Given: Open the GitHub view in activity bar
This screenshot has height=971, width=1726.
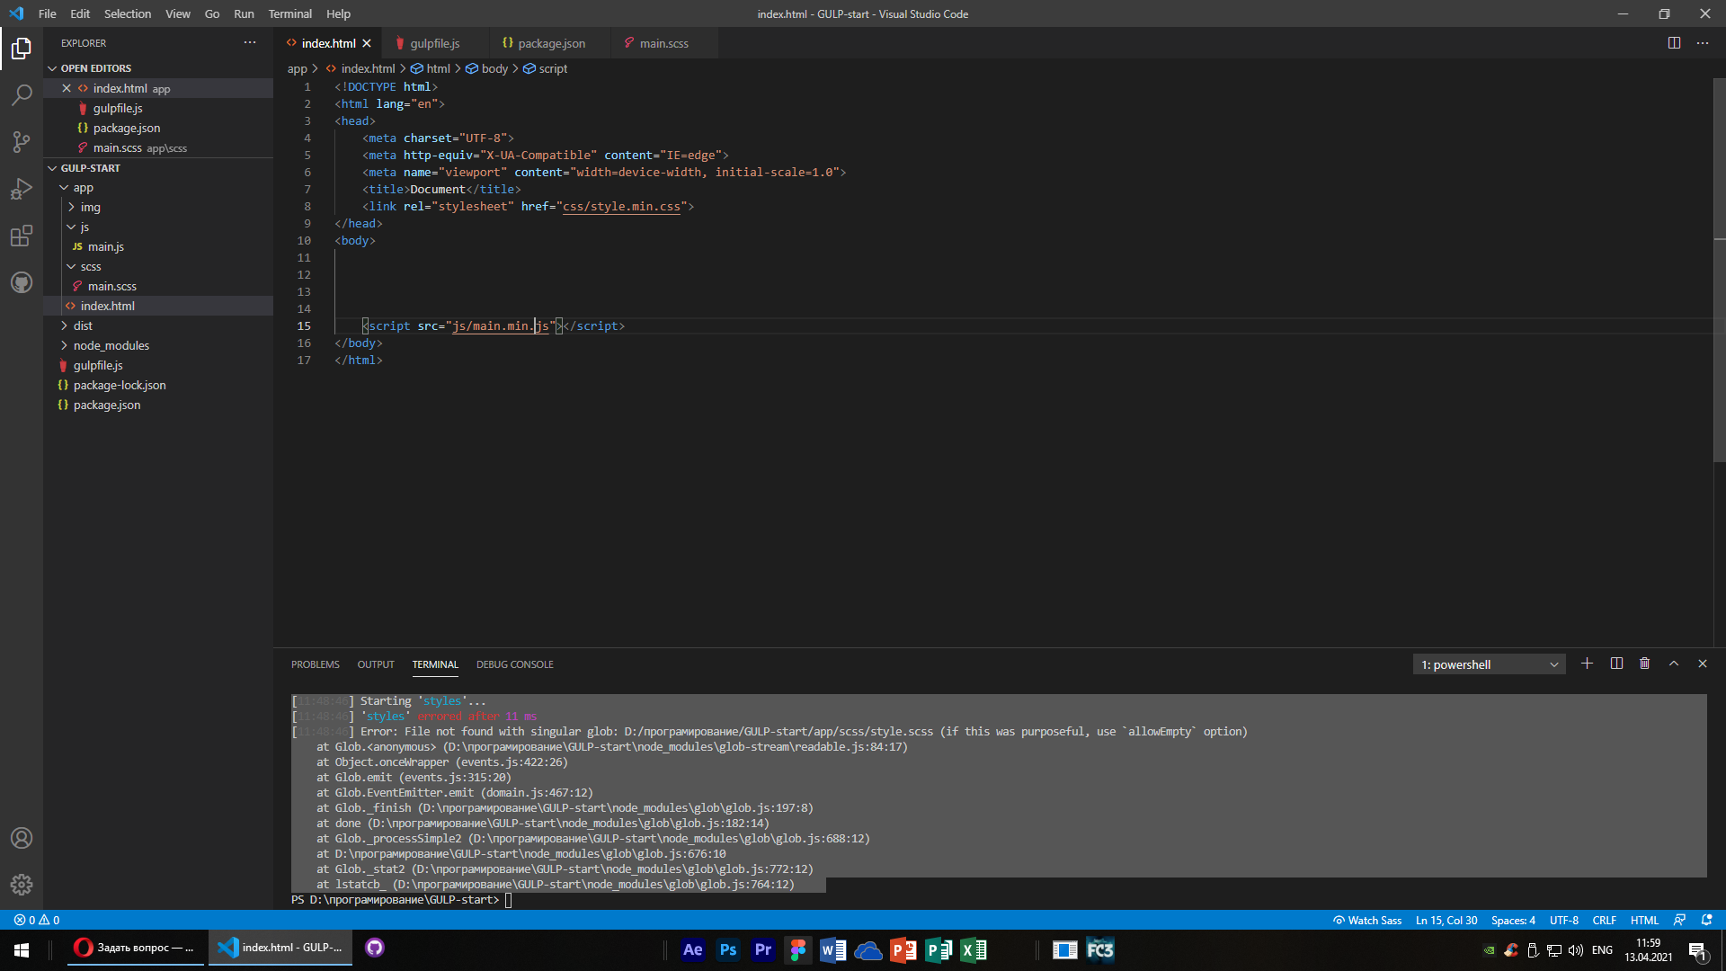Looking at the screenshot, I should pos(22,282).
